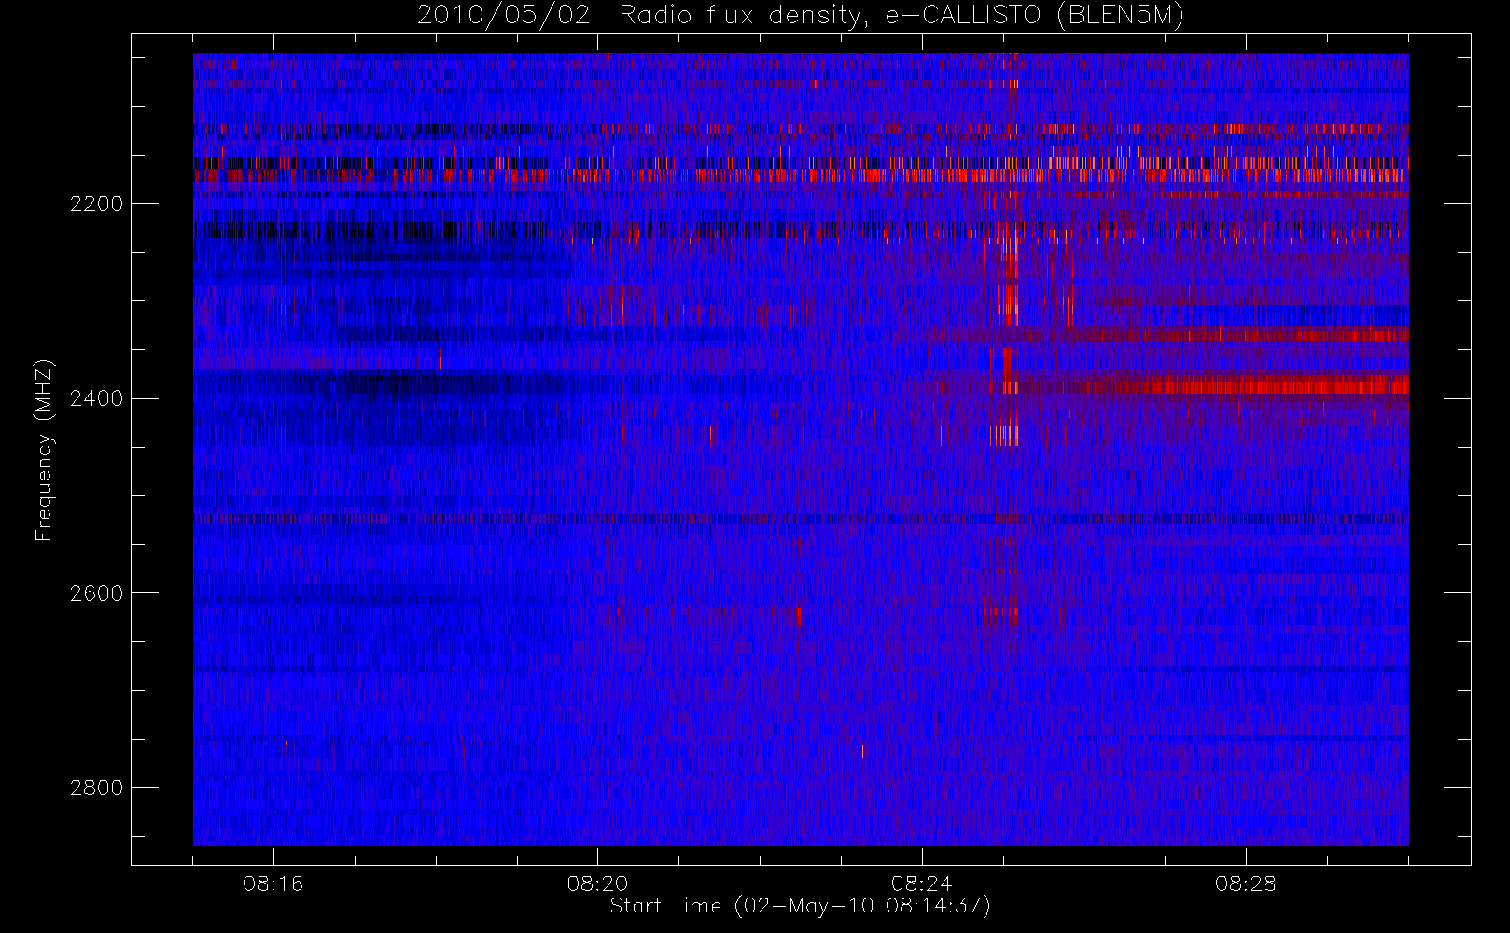Screen dimensions: 1510x933
Task: Click the plot title mentioning e-CALLISTO (BLEN5M)
Action: (801, 16)
